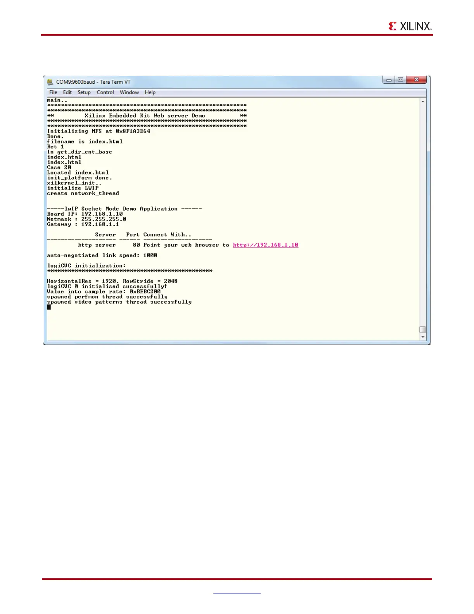Click the 'Gateway : 192.168.1.1' line
474x614 pixels.
[83, 224]
